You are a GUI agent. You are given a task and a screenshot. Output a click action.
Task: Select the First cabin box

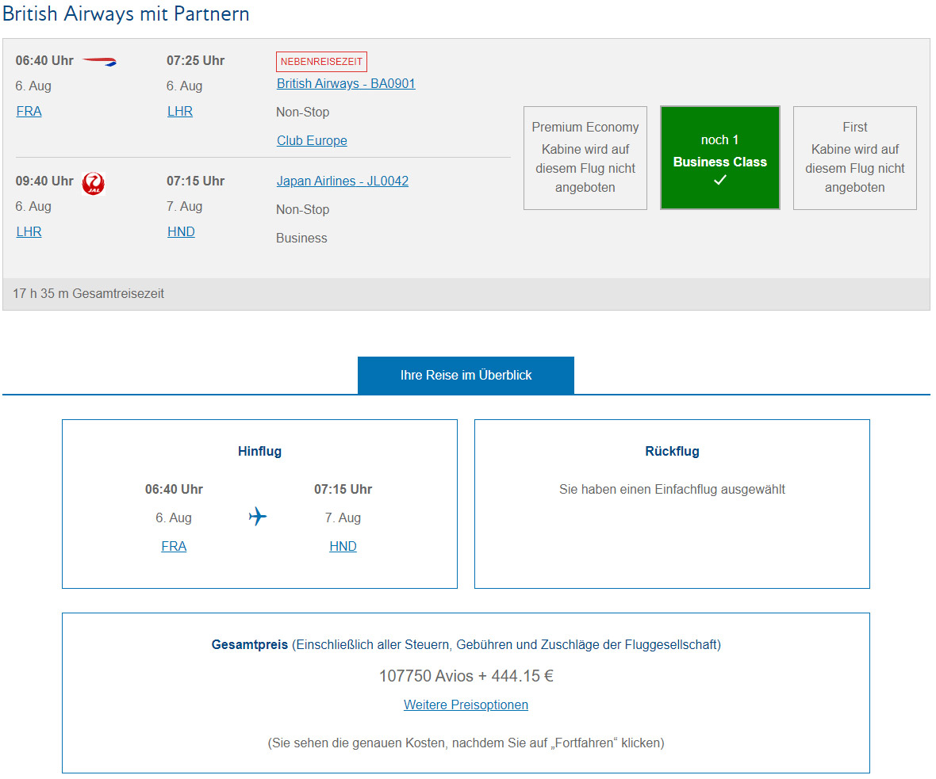tap(855, 158)
